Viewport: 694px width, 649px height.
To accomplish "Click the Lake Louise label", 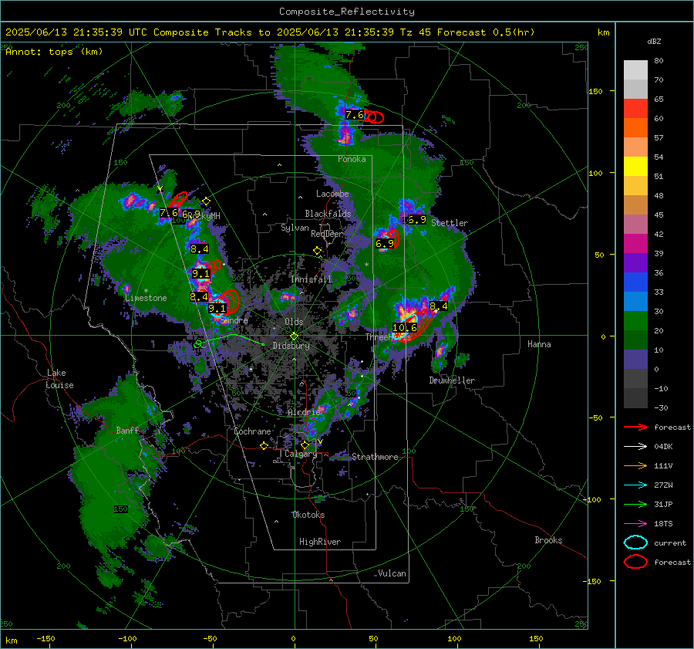I will pos(59,379).
